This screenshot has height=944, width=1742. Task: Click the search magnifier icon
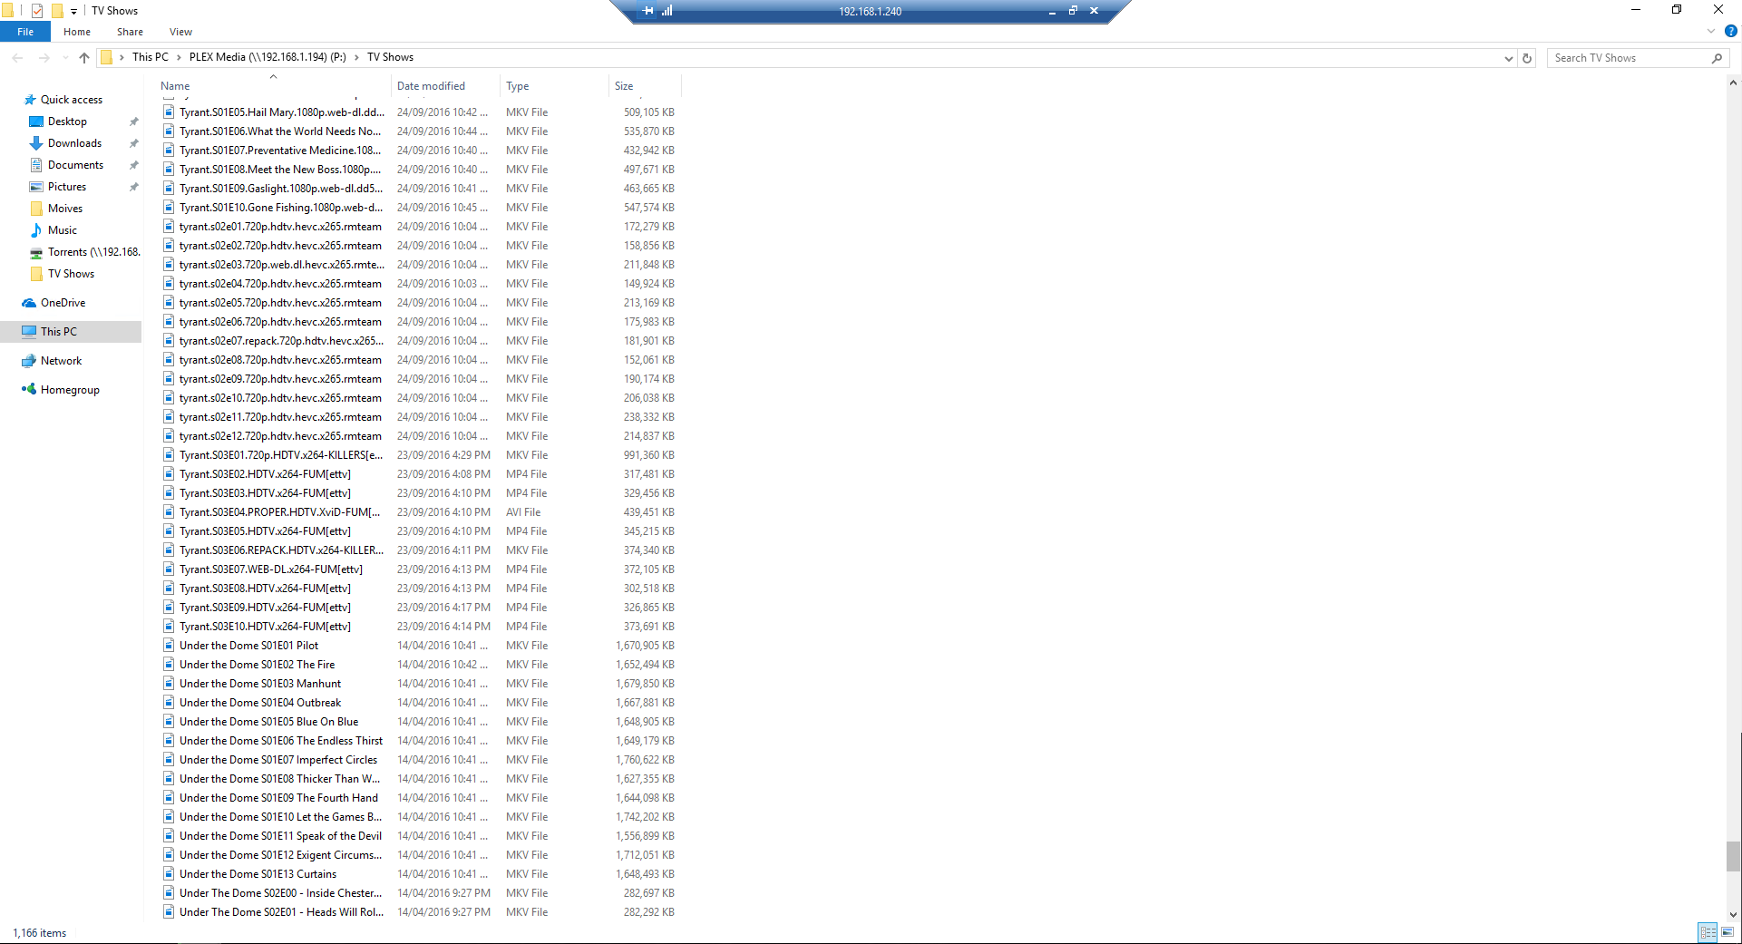point(1717,58)
